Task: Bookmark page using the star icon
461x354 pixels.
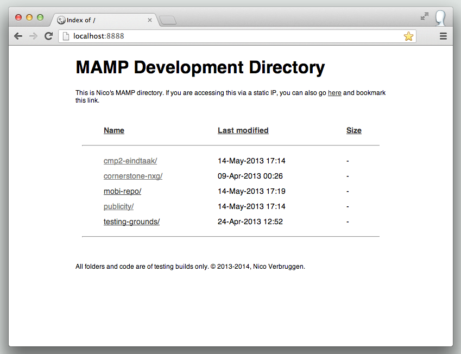Action: tap(408, 36)
